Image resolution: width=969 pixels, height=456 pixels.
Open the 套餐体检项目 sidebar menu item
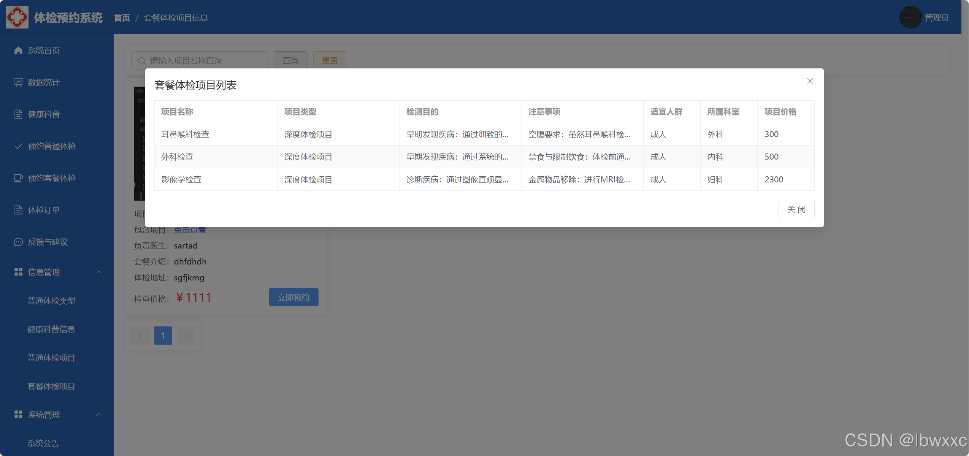[x=51, y=386]
